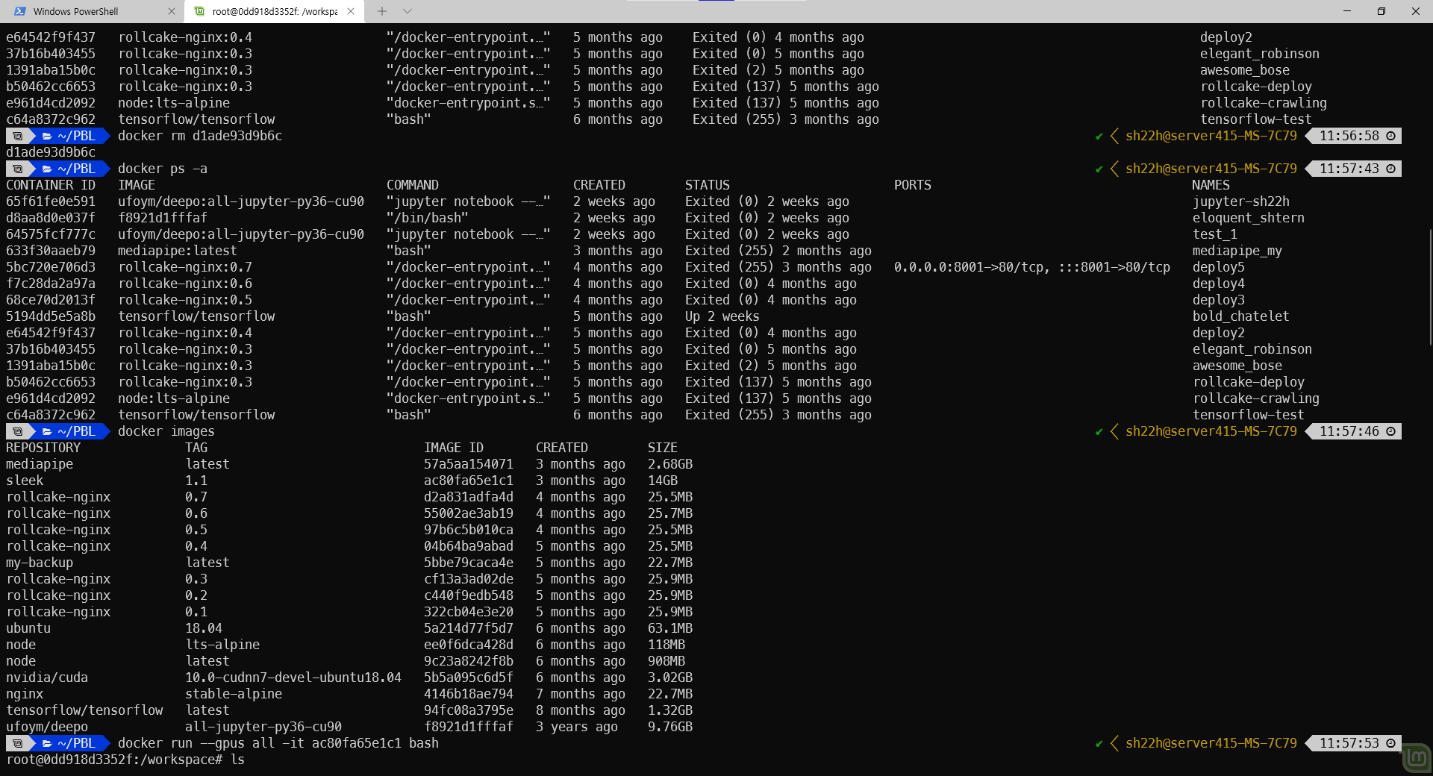Click the folder icon before 'docker ps -a'

(x=47, y=169)
